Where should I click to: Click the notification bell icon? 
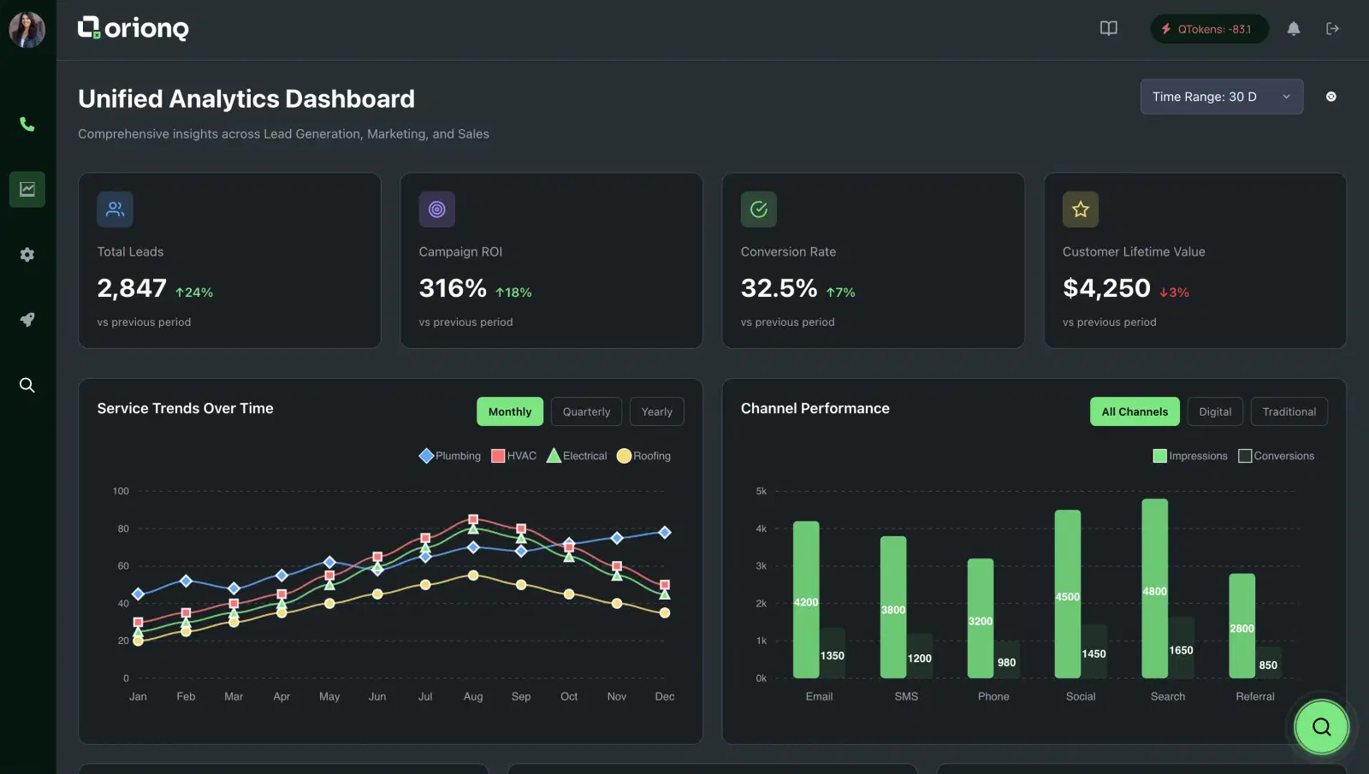(1294, 28)
